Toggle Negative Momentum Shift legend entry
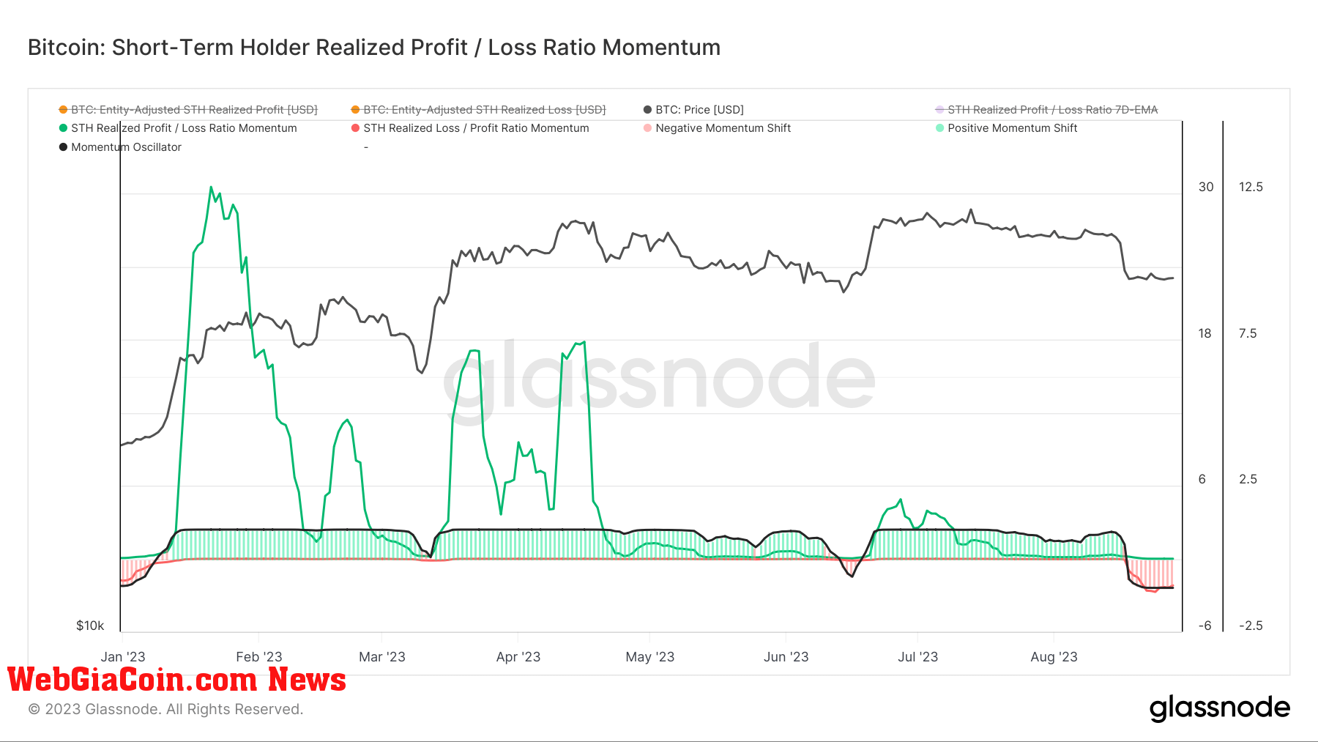This screenshot has height=742, width=1318. (718, 128)
